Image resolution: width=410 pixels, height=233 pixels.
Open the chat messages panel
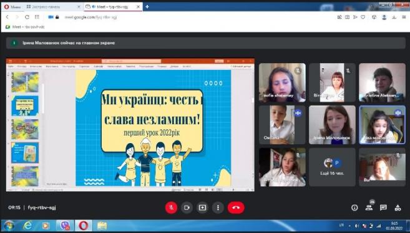click(x=383, y=207)
